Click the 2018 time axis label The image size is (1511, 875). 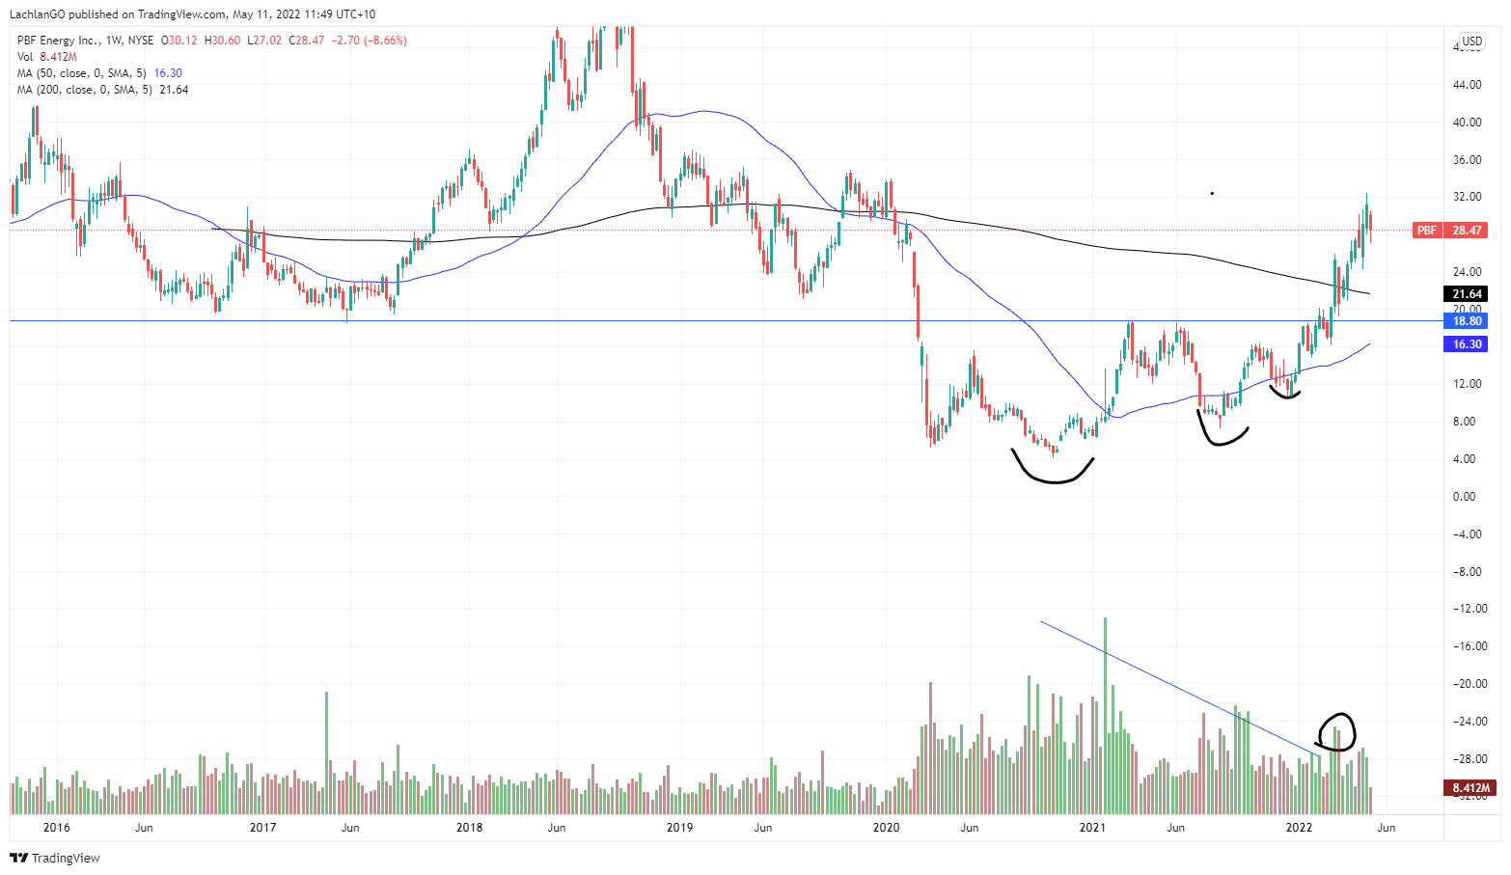coord(469,828)
